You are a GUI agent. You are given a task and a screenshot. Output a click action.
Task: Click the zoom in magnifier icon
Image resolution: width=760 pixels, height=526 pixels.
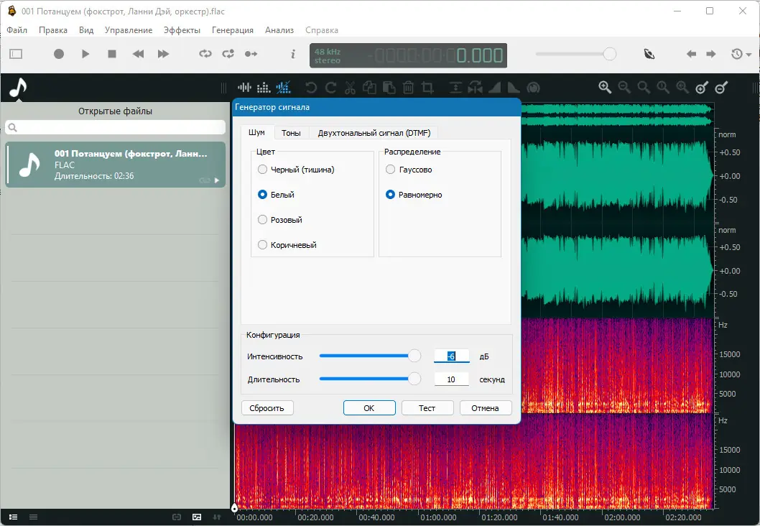click(x=605, y=87)
